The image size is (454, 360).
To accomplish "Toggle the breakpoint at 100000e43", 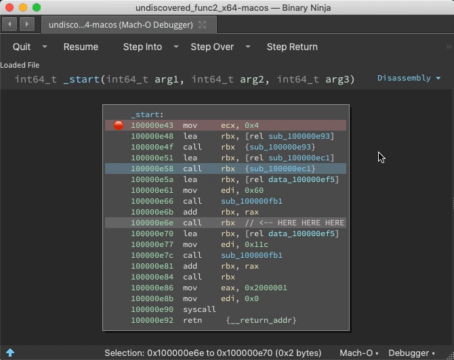I will tap(119, 125).
